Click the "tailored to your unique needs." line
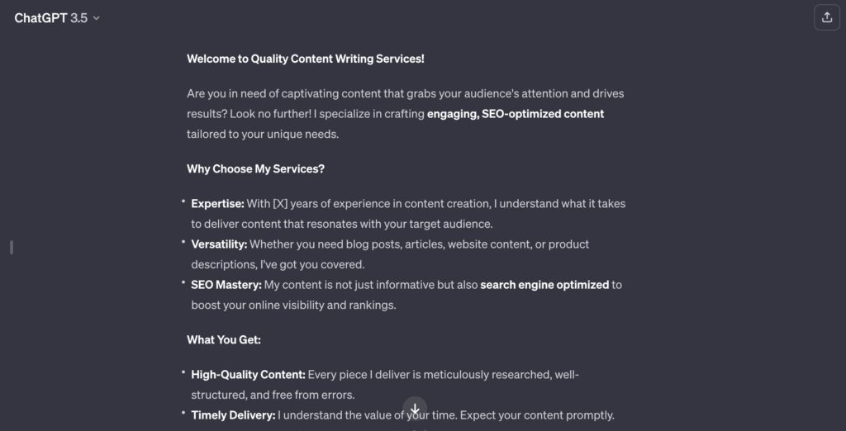Image resolution: width=846 pixels, height=431 pixels. point(263,133)
